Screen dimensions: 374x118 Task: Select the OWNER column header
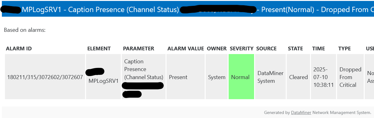point(217,48)
